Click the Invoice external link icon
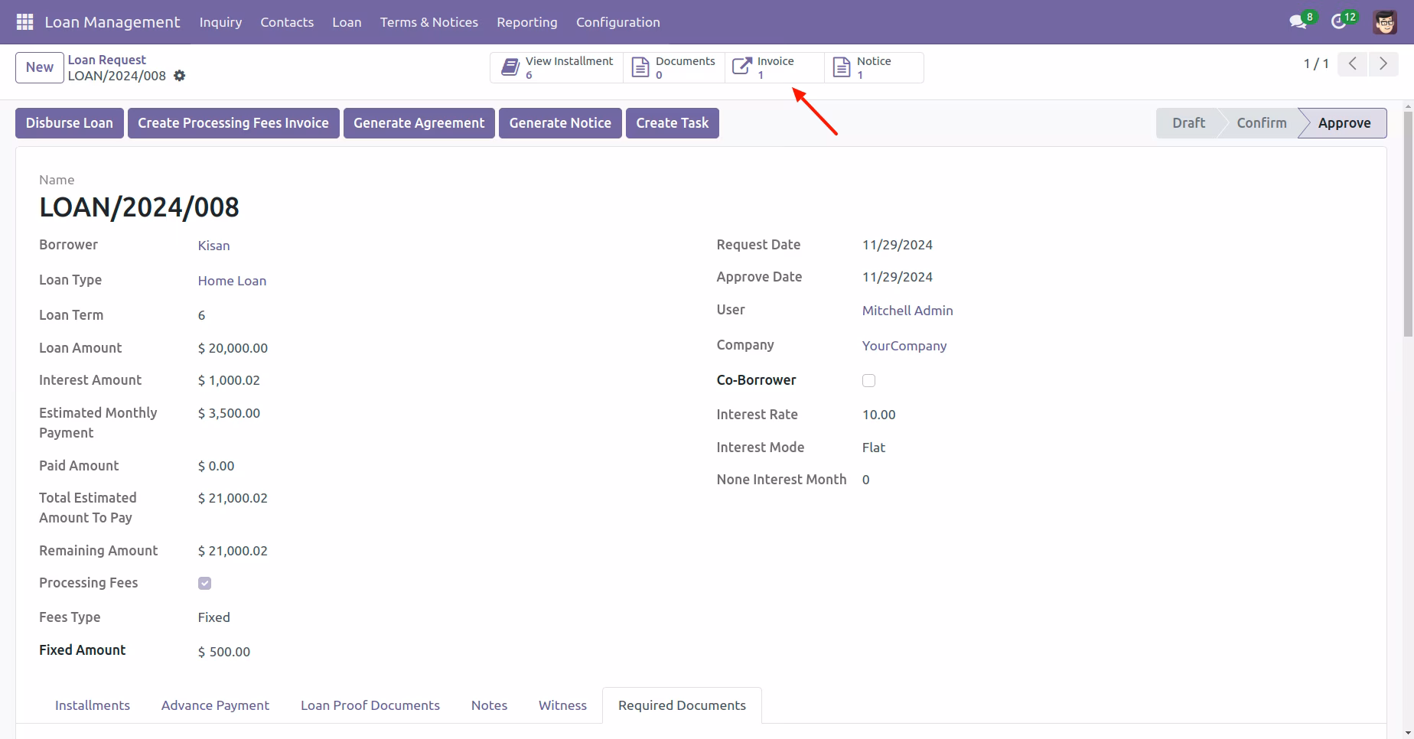This screenshot has width=1414, height=739. (x=741, y=67)
